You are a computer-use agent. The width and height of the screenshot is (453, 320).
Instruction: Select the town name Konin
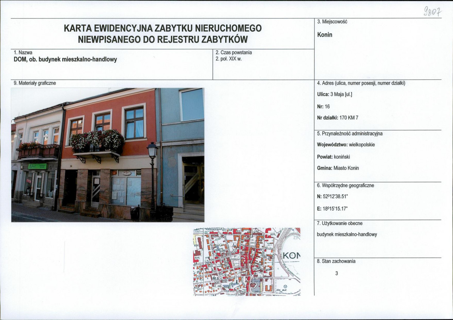(x=325, y=35)
